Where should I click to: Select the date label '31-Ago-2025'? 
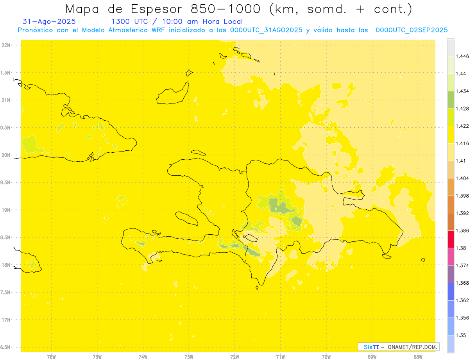(49, 21)
